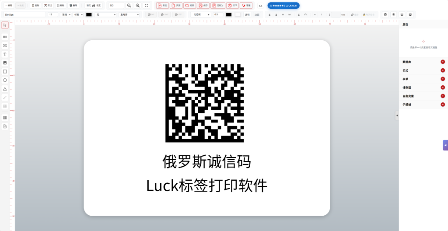Click the 删除 (delete) trash button
448x231 pixels.
(x=73, y=5)
